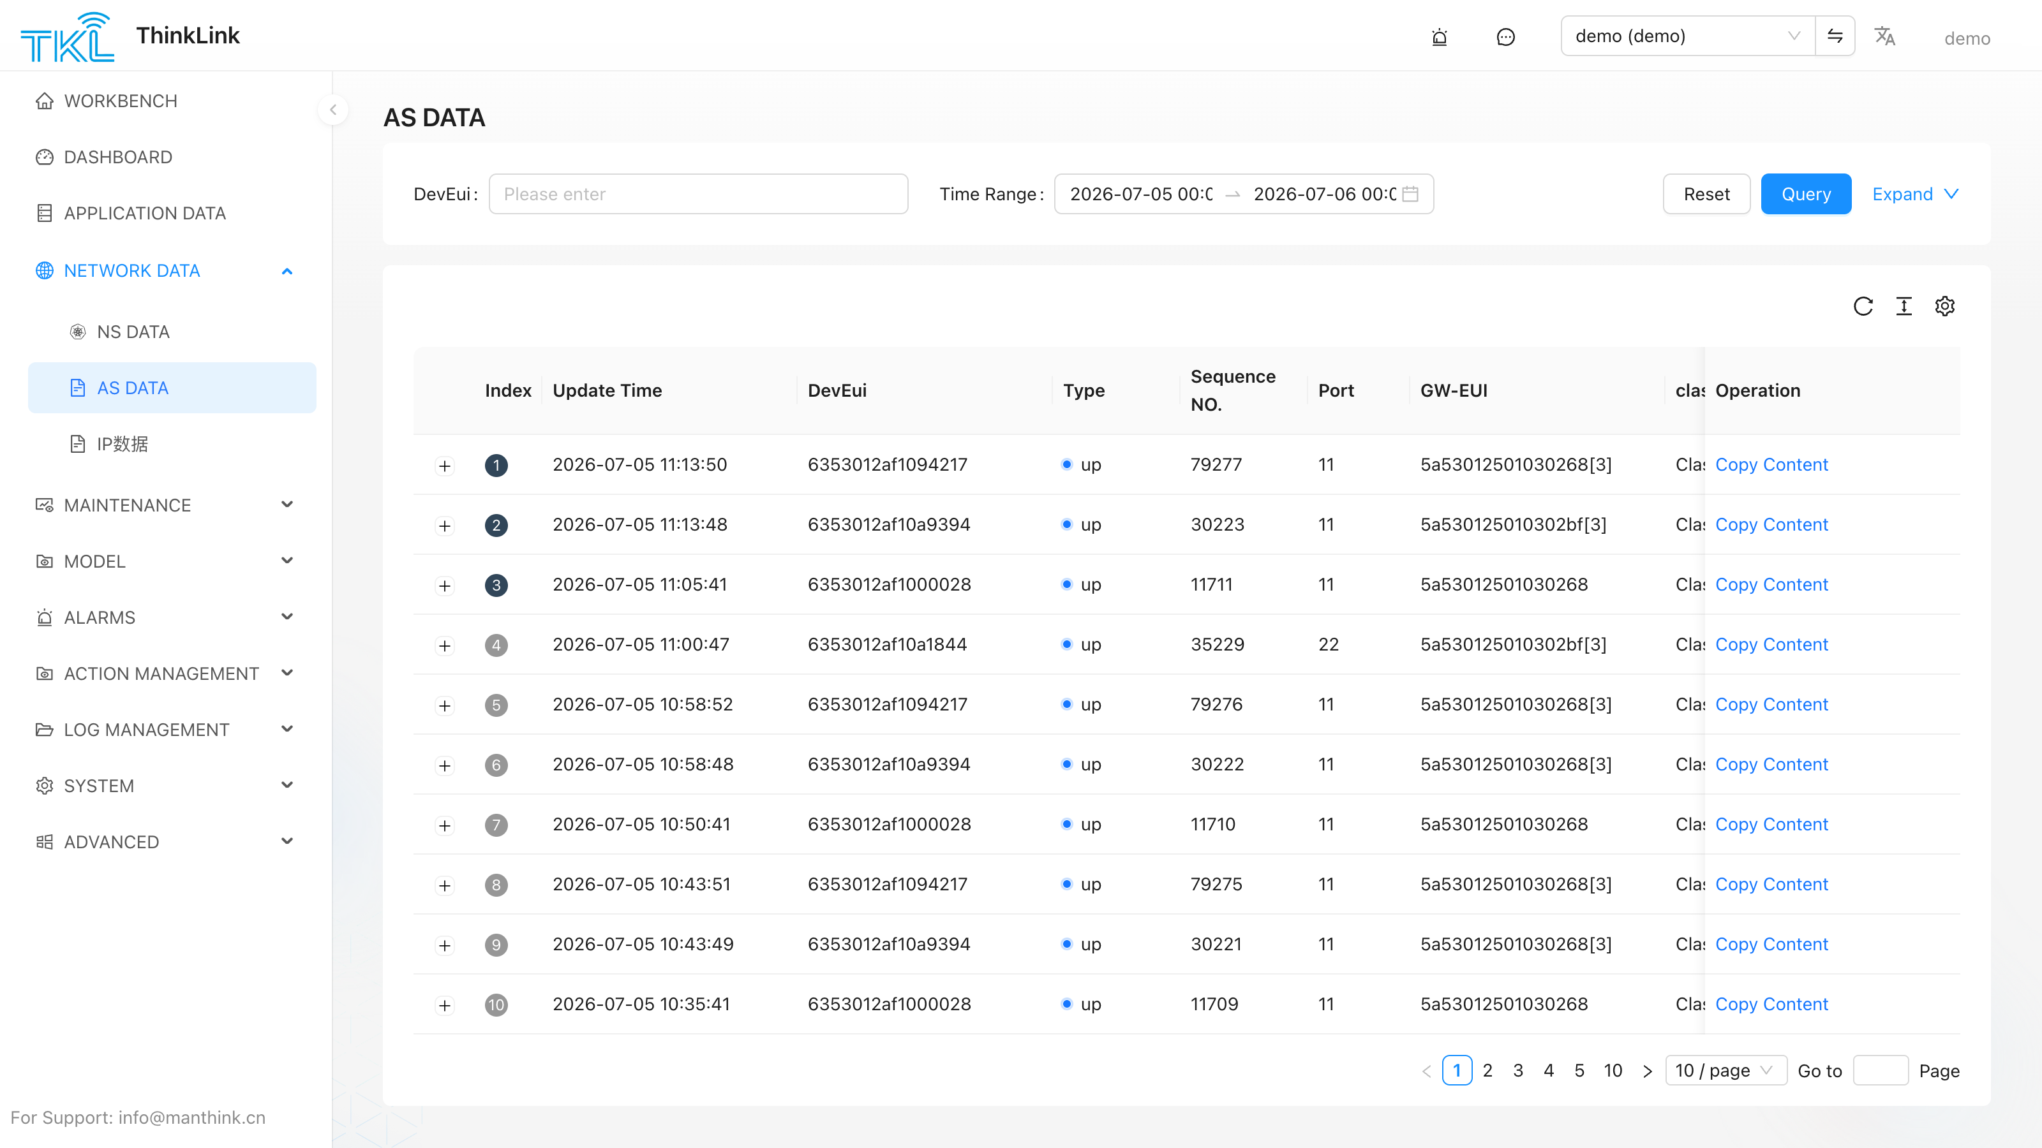The height and width of the screenshot is (1148, 2042).
Task: Go to page 5
Action: (x=1579, y=1070)
